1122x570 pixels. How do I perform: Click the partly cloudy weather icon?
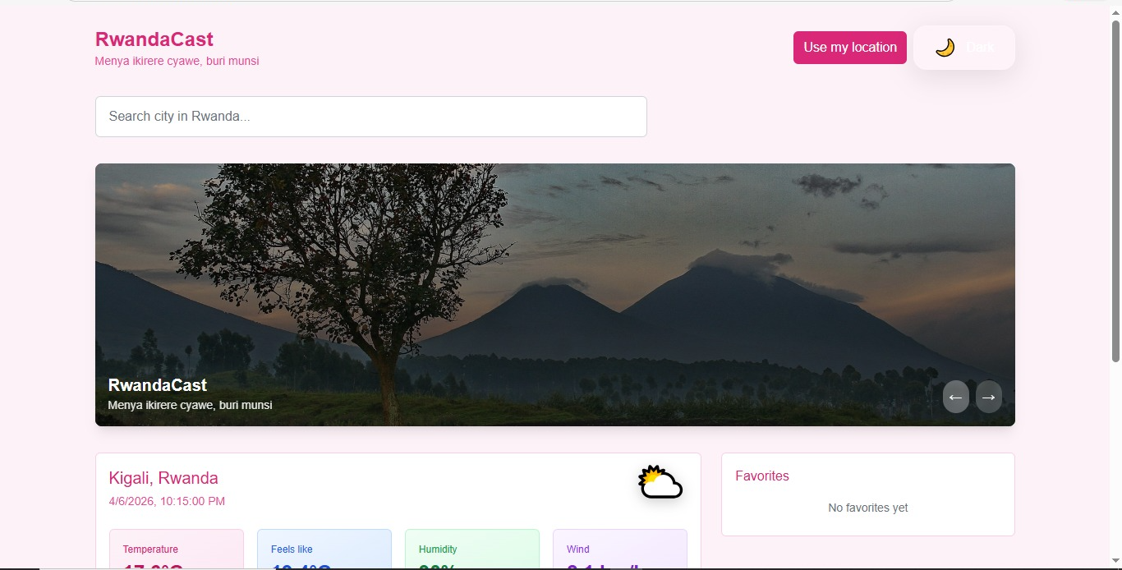660,483
